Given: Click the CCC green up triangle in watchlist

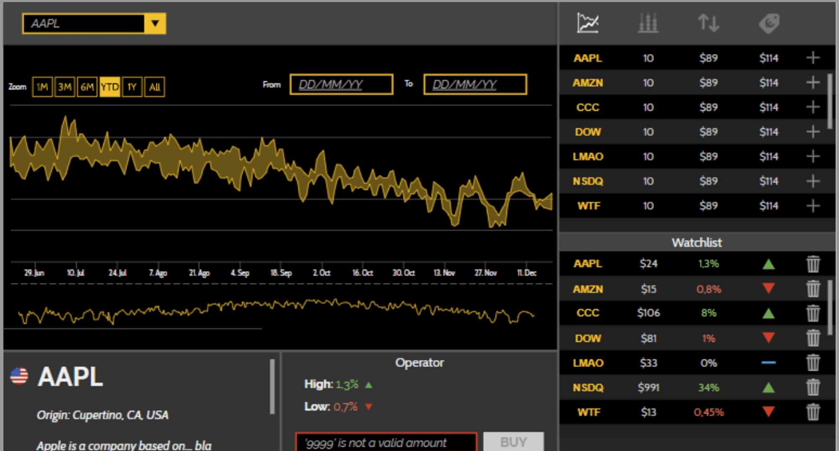Looking at the screenshot, I should pos(769,313).
